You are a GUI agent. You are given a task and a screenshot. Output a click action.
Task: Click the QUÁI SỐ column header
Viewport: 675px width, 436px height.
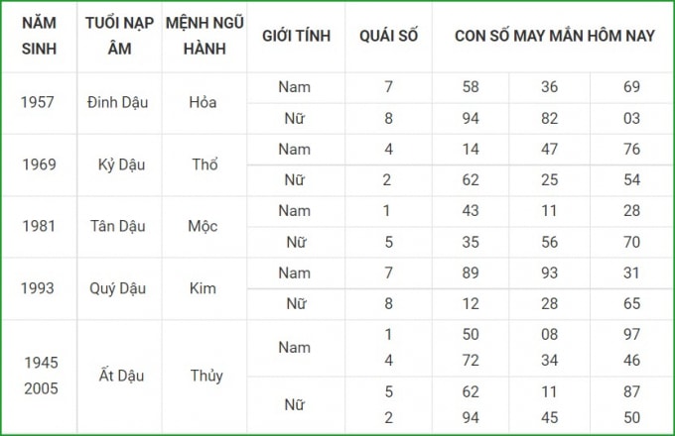388,36
